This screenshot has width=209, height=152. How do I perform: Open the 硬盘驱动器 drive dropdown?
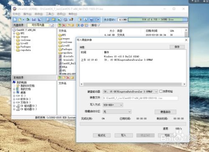point(156,92)
